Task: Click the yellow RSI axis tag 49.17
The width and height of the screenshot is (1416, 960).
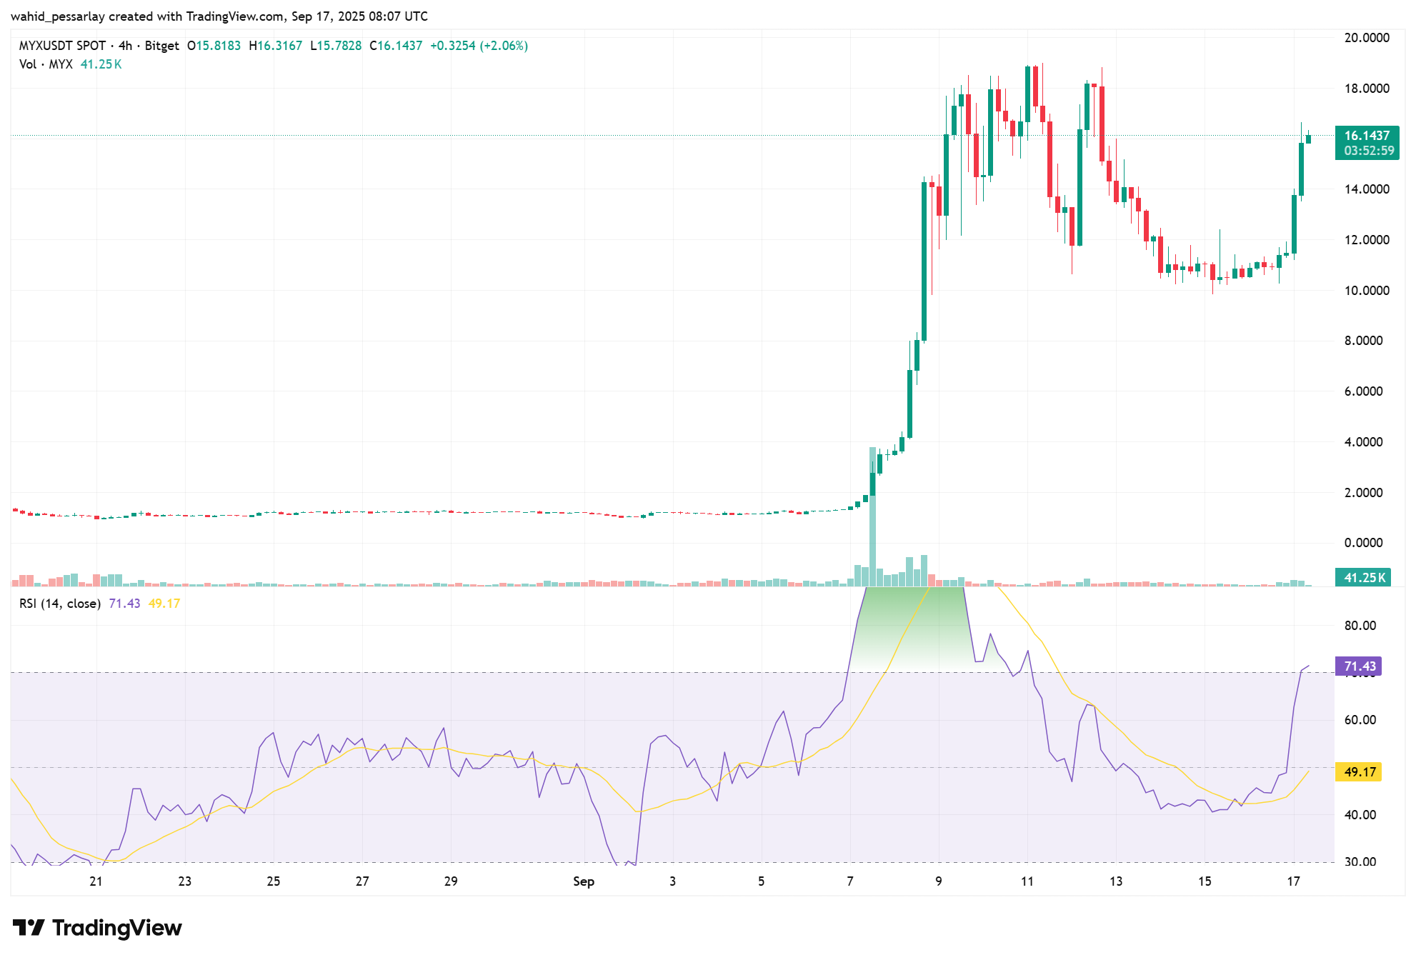Action: pyautogui.click(x=1359, y=772)
